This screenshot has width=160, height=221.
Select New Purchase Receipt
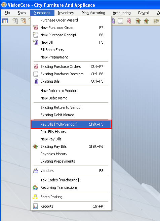tap(71, 35)
